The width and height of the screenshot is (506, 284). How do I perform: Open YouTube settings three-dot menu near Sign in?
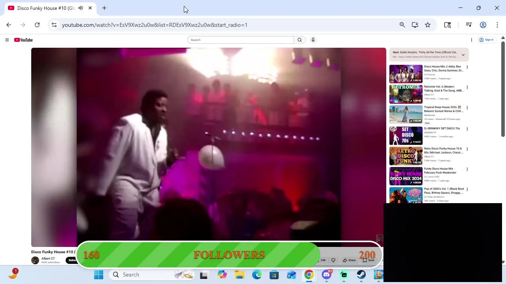click(472, 40)
